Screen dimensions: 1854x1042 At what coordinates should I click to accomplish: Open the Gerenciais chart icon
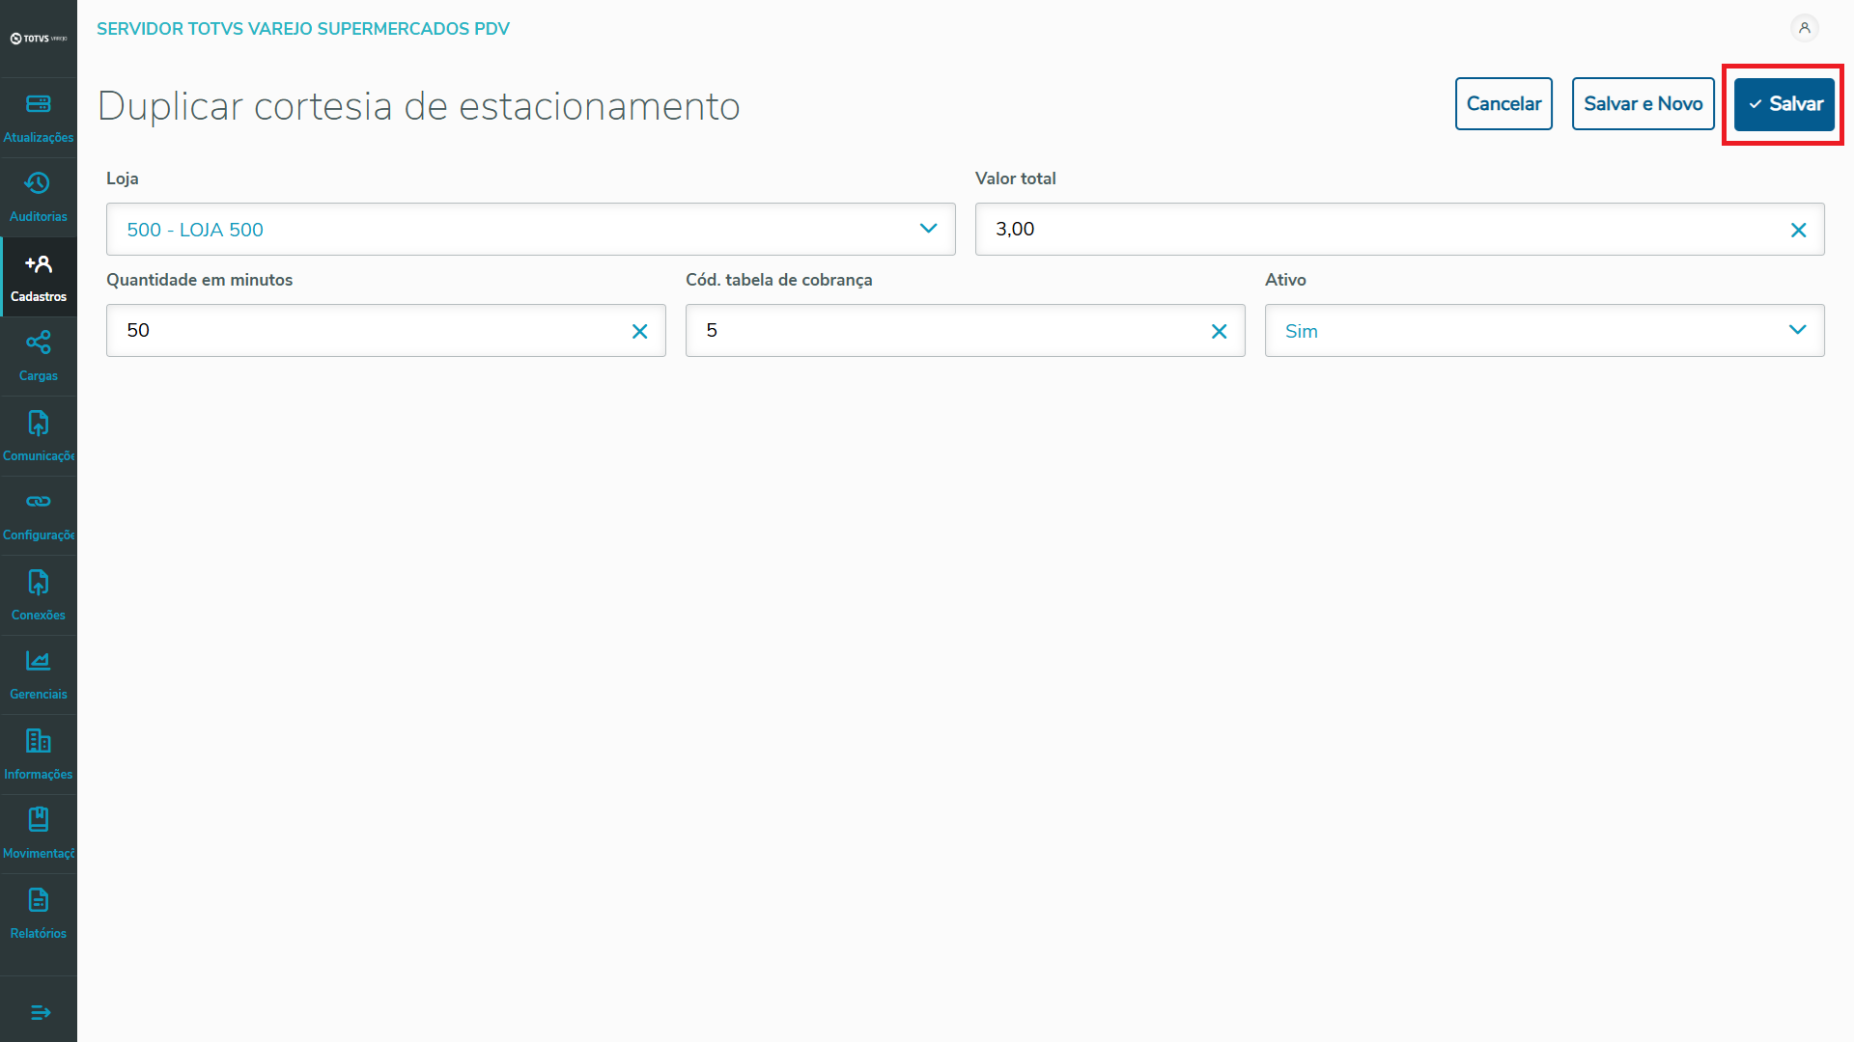pos(39,661)
